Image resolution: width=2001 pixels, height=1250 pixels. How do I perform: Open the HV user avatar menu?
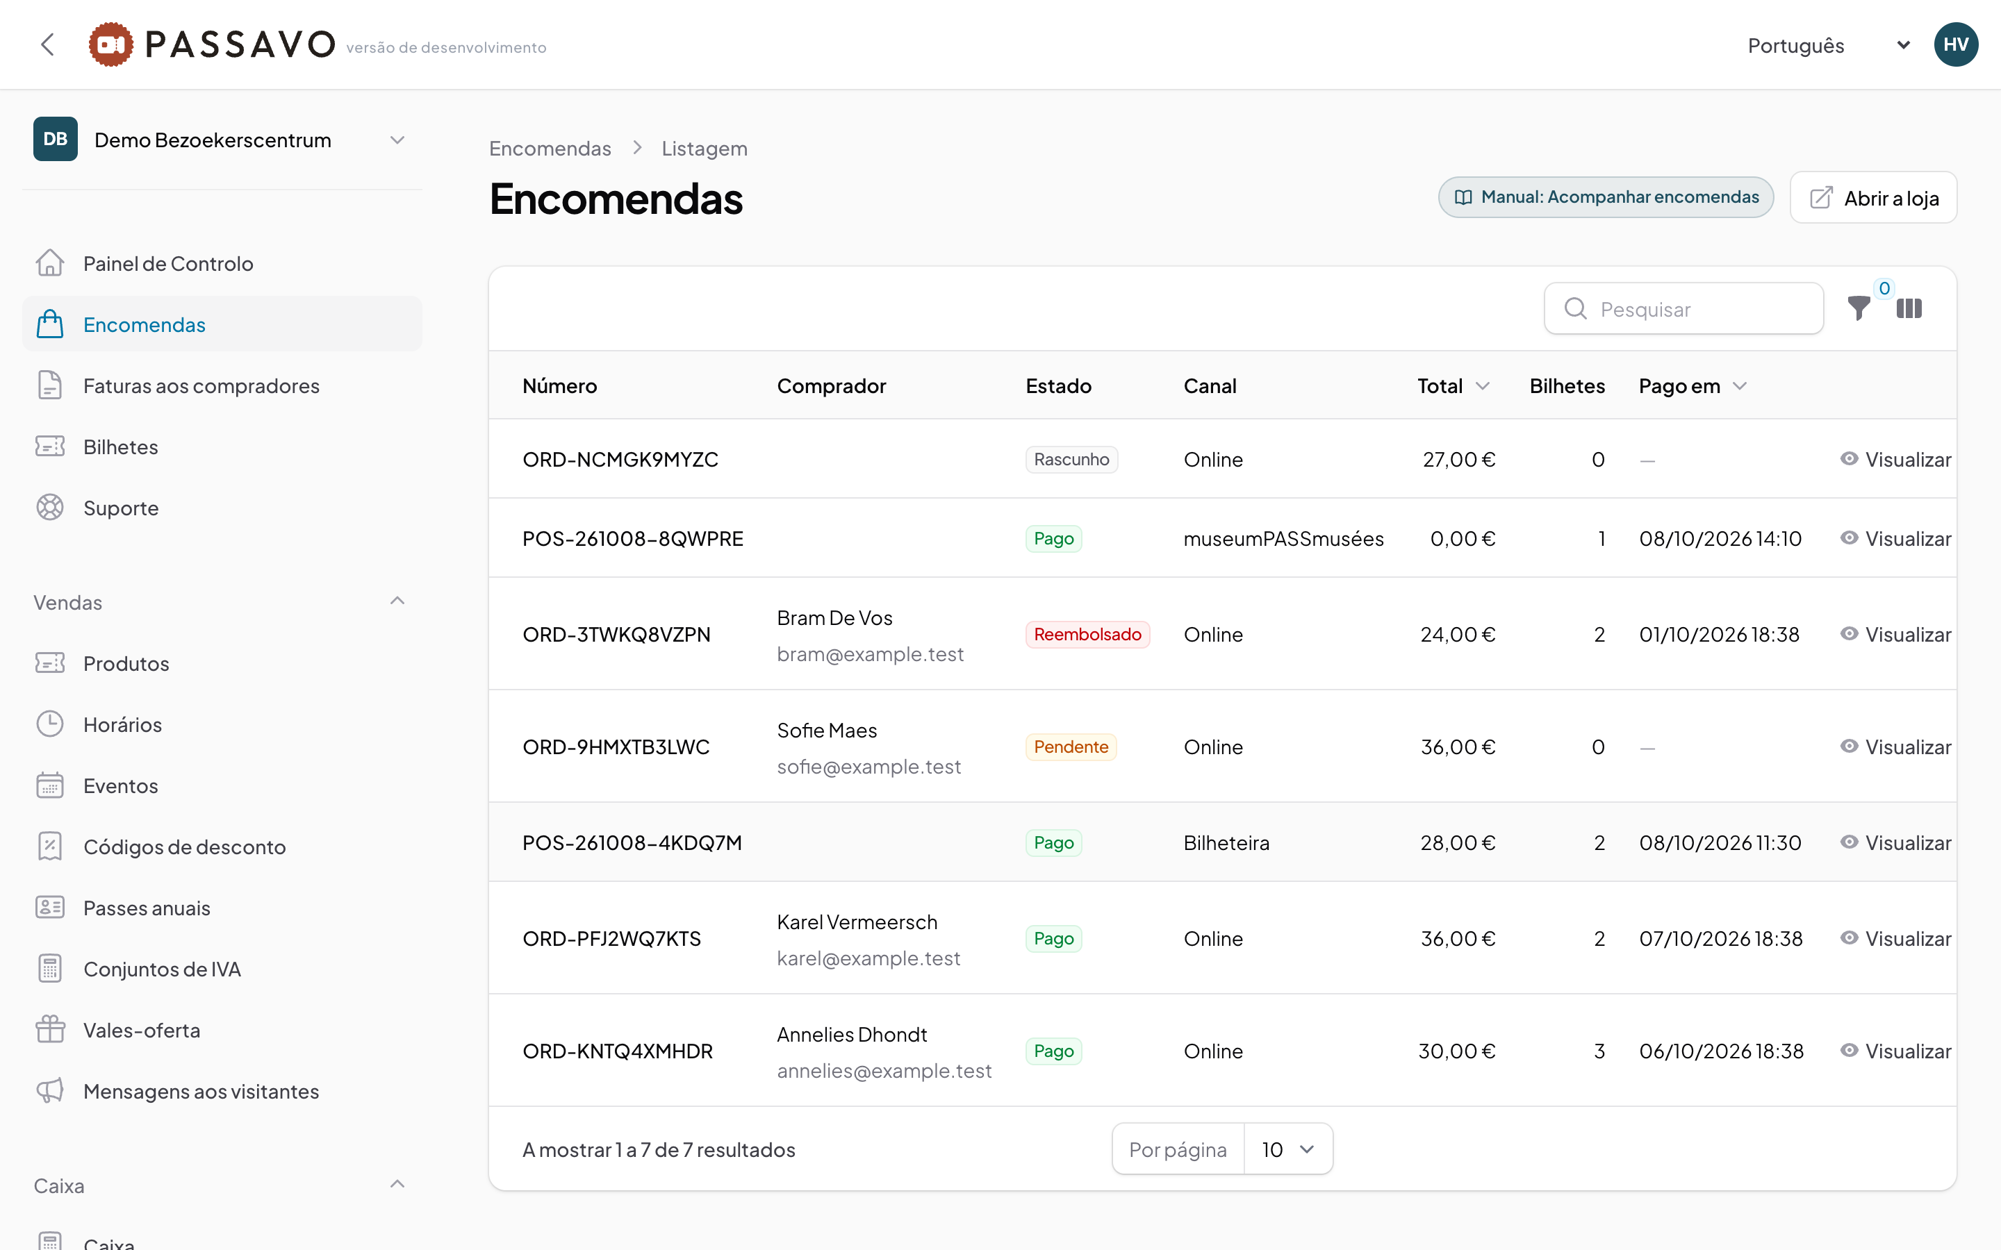[1956, 44]
